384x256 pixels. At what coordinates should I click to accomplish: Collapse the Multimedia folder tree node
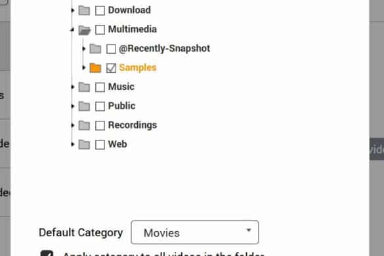[72, 30]
